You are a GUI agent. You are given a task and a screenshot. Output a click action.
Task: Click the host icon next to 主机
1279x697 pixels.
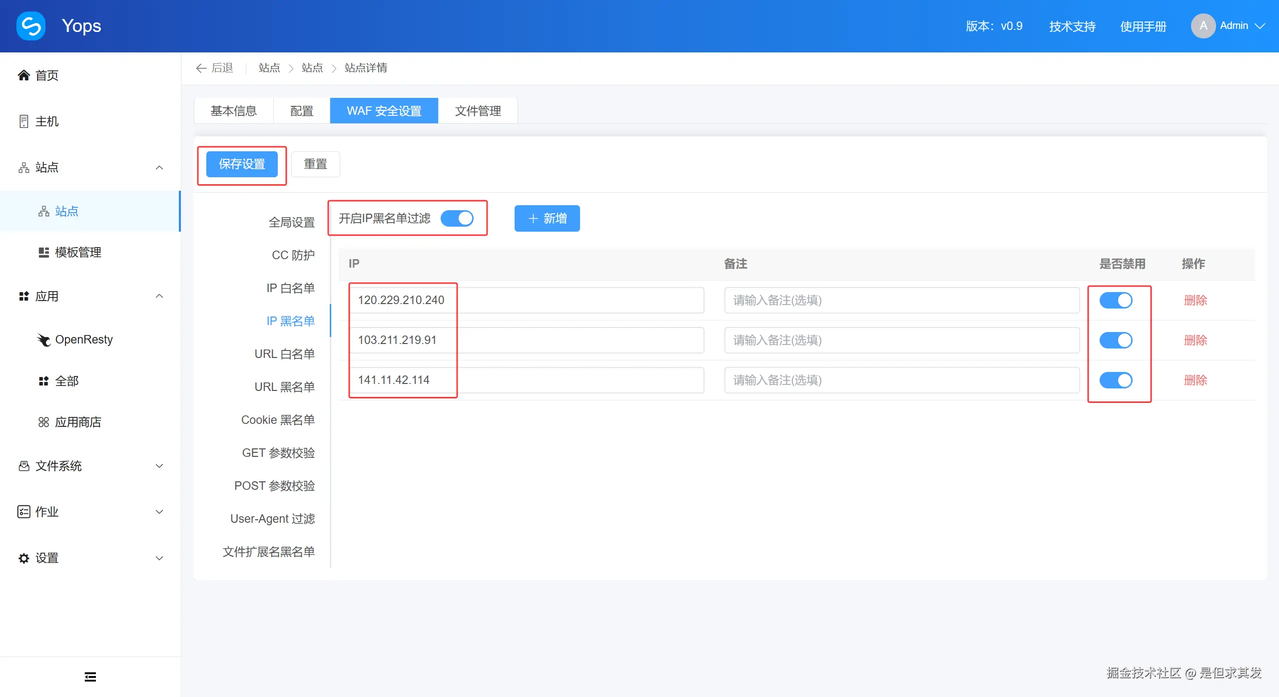coord(23,121)
